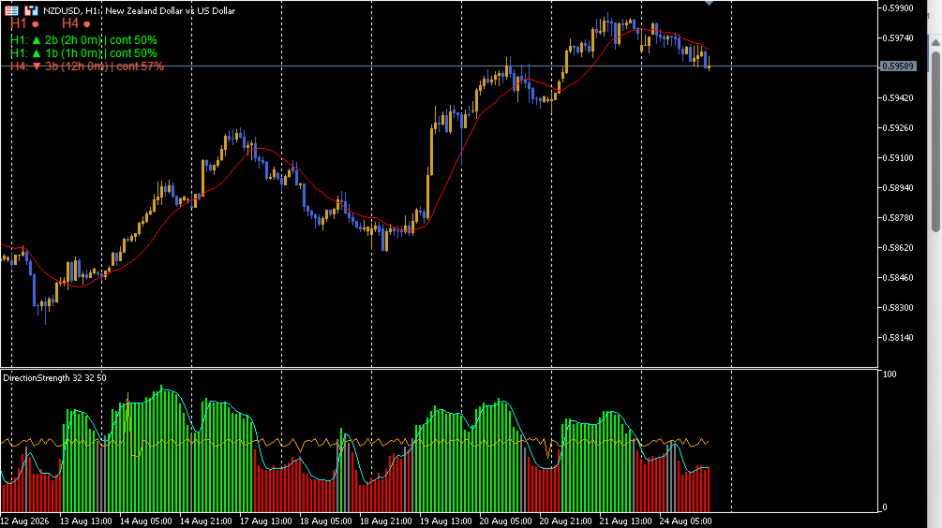Toggle the H4 red signal dot
This screenshot has width=942, height=528.
(x=87, y=24)
